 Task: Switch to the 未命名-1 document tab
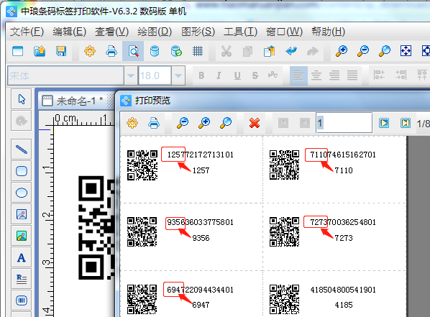pos(73,101)
